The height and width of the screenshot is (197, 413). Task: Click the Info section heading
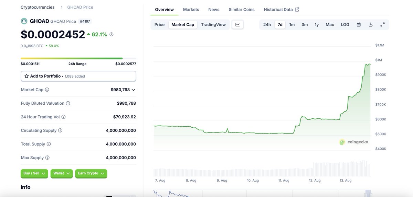tap(25, 187)
